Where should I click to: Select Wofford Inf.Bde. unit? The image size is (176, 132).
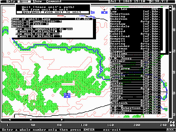click(x=135, y=31)
